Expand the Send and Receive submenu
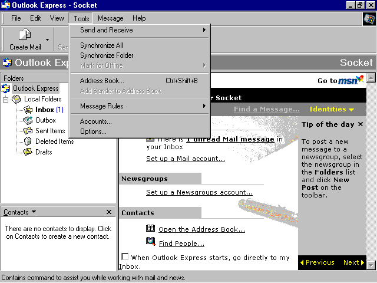Viewport: 377px width, 283px height. click(x=140, y=30)
